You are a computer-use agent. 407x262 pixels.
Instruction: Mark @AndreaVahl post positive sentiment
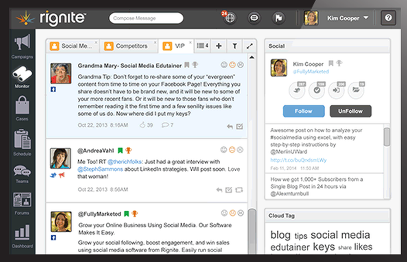pyautogui.click(x=224, y=150)
